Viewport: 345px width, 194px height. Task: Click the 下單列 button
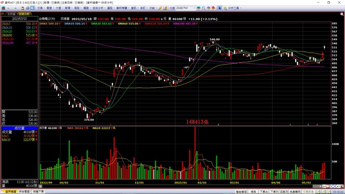click(274, 192)
